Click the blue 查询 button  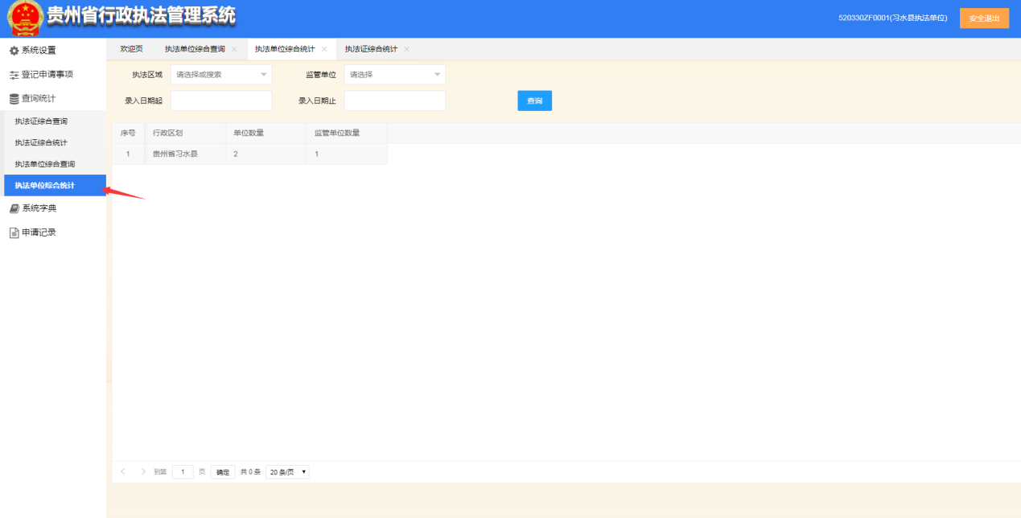click(534, 101)
